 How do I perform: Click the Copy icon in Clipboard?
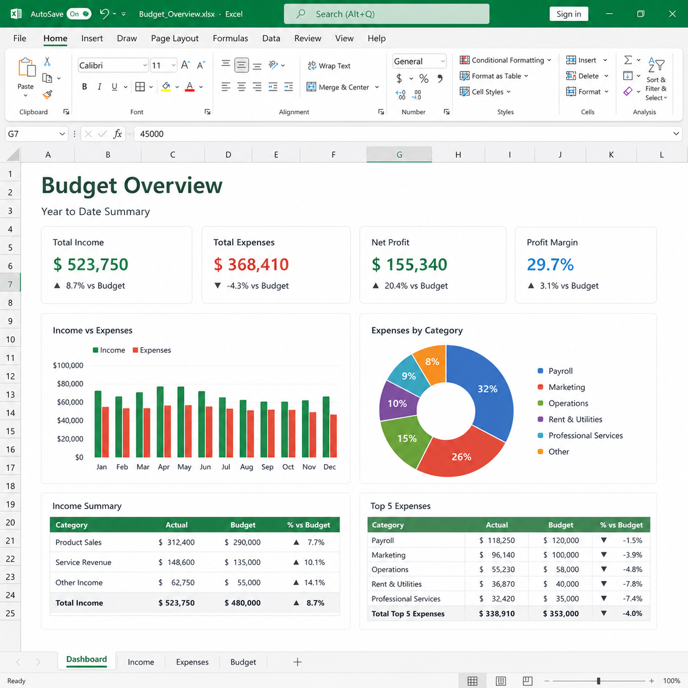pos(47,78)
